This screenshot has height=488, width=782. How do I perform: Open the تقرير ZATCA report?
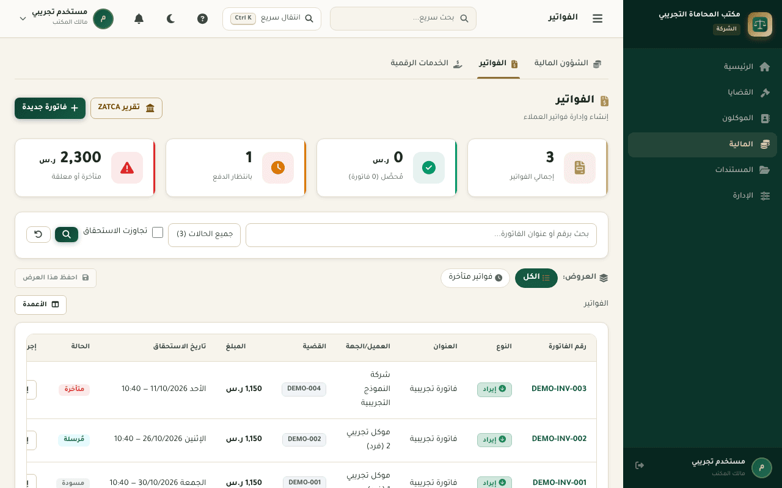click(126, 108)
